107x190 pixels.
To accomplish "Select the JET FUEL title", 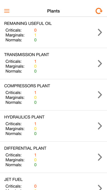I will [x=13, y=179].
